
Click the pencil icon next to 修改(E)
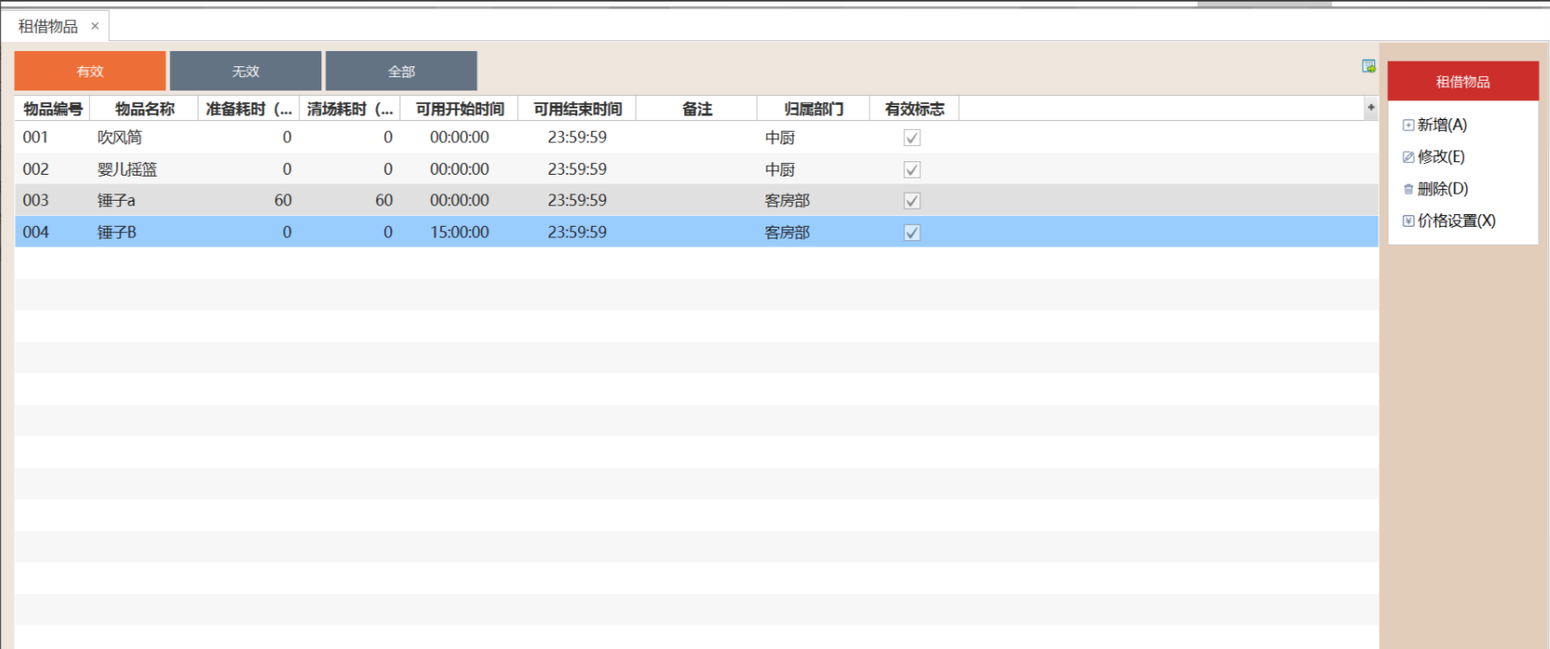[x=1408, y=157]
